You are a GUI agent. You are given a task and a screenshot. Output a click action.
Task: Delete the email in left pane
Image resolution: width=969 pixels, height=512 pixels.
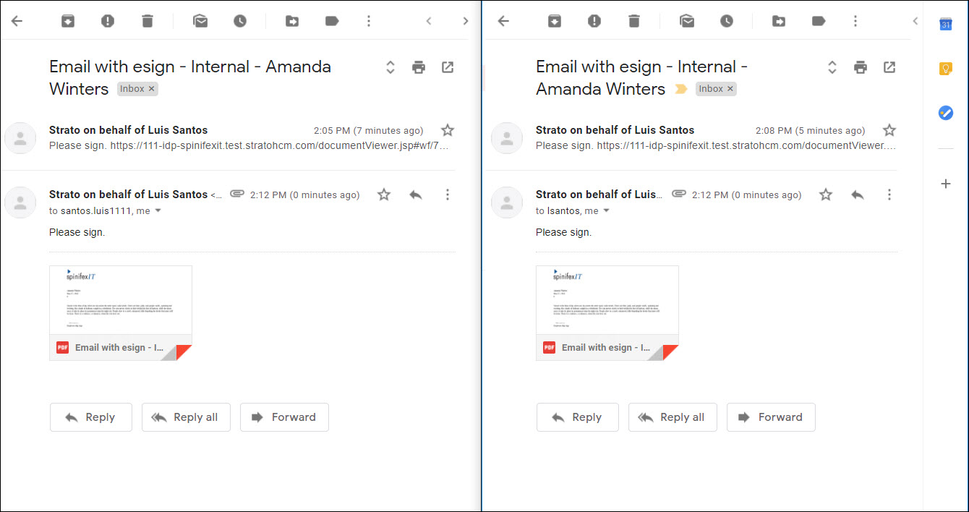tap(148, 21)
